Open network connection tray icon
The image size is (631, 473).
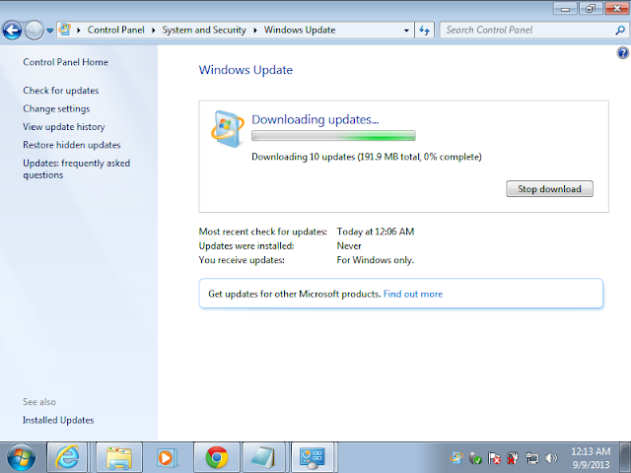(x=532, y=457)
